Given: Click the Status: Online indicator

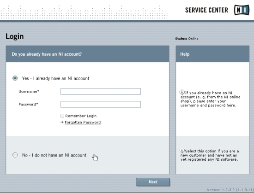Looking at the screenshot, I should point(187,39).
